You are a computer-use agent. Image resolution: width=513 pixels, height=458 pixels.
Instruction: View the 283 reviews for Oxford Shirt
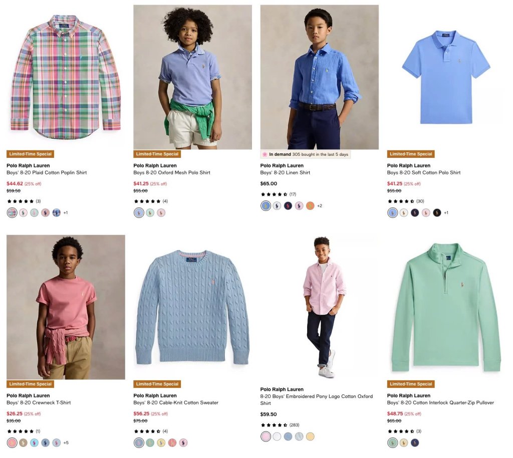[x=294, y=425]
